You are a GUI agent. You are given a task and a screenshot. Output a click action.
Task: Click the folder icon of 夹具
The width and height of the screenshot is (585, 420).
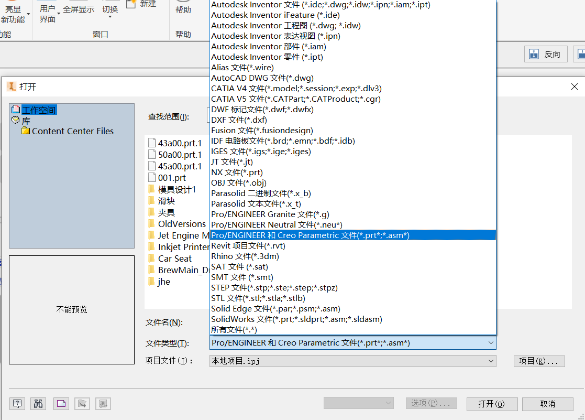point(151,212)
